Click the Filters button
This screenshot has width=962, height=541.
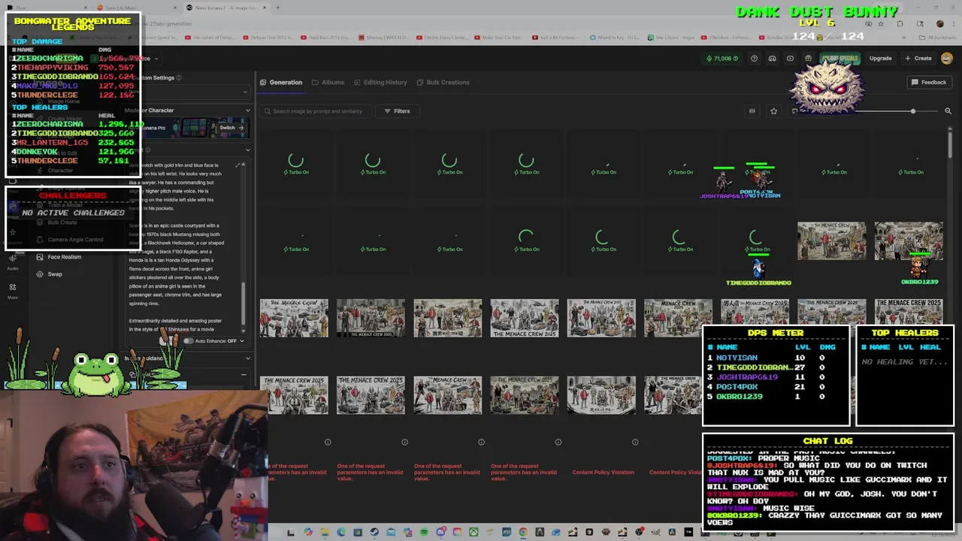[397, 111]
